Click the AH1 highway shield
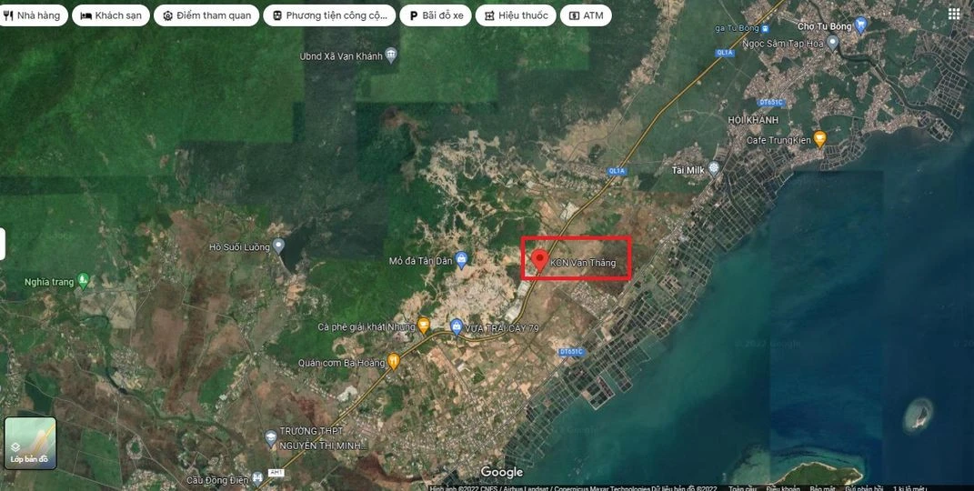Viewport: 974px width, 491px height. point(276,473)
